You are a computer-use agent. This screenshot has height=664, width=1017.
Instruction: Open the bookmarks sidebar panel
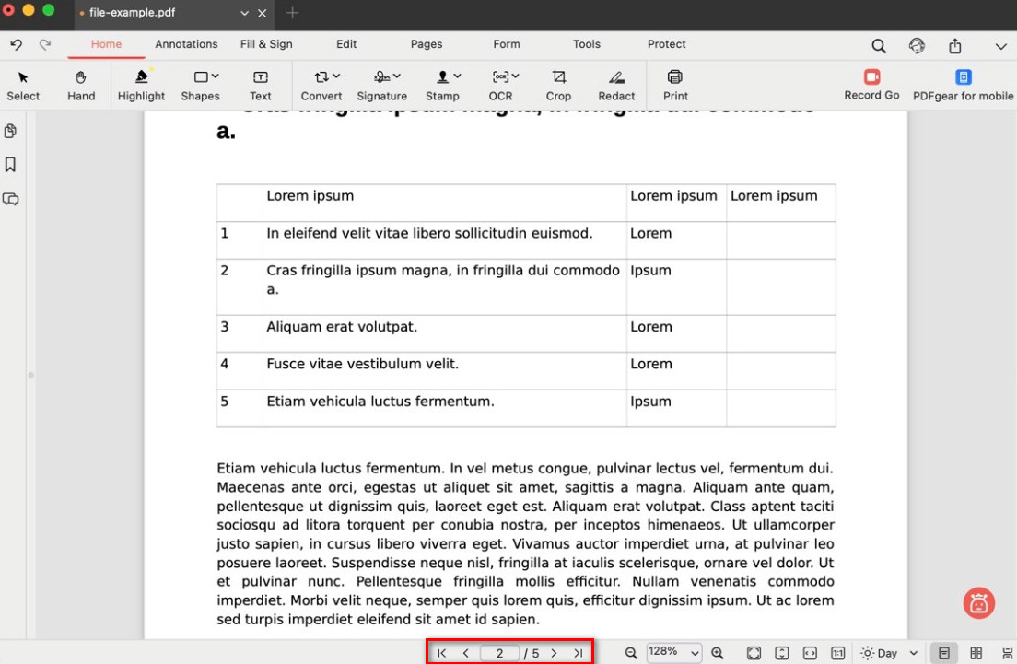(x=11, y=165)
